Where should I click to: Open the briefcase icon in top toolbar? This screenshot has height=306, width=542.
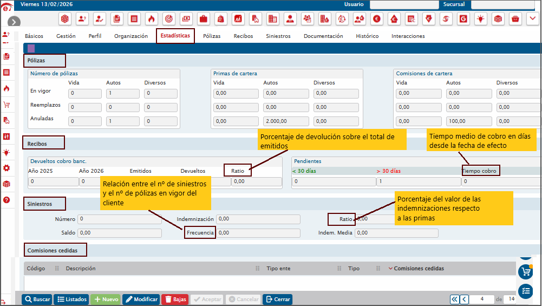204,19
